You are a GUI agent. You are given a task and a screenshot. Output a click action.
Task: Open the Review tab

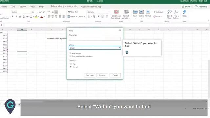coord(23,7)
